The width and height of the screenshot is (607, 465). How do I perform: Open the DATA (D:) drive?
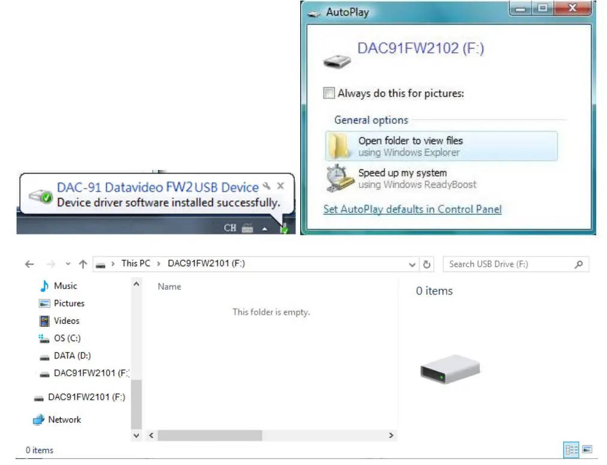coord(70,355)
